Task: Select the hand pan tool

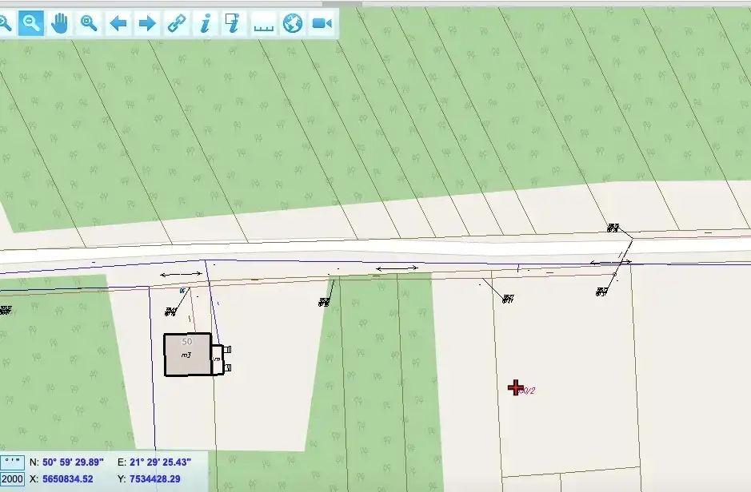Action: point(60,23)
